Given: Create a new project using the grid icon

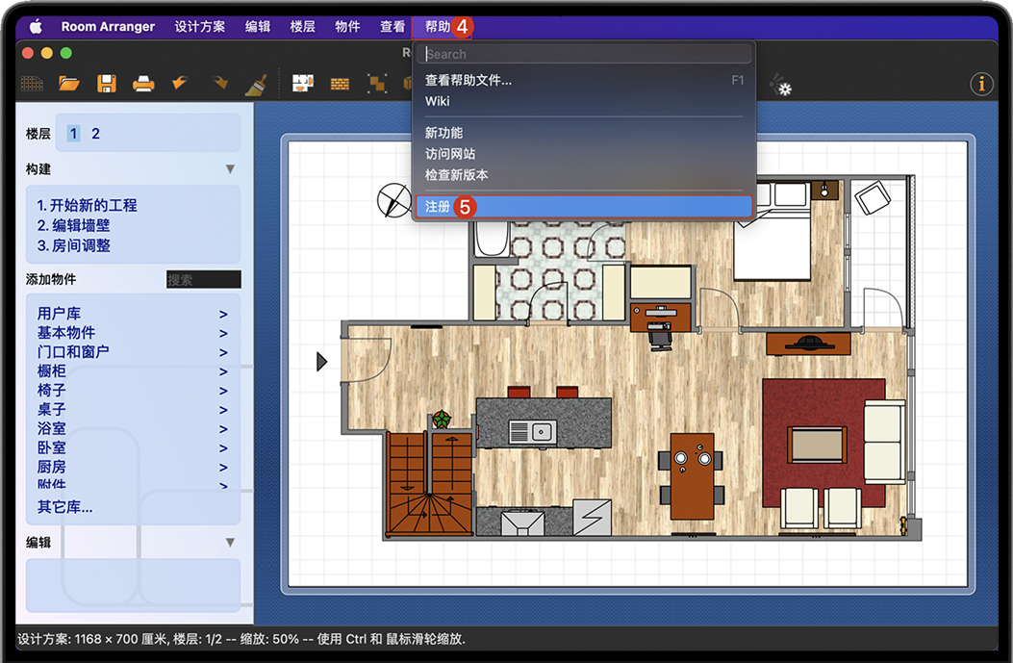Looking at the screenshot, I should [32, 84].
